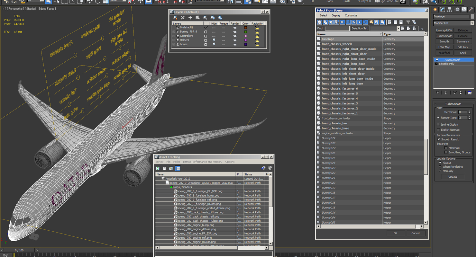
Task: Click Remove modifier trash icon below stack
Action: point(461,93)
